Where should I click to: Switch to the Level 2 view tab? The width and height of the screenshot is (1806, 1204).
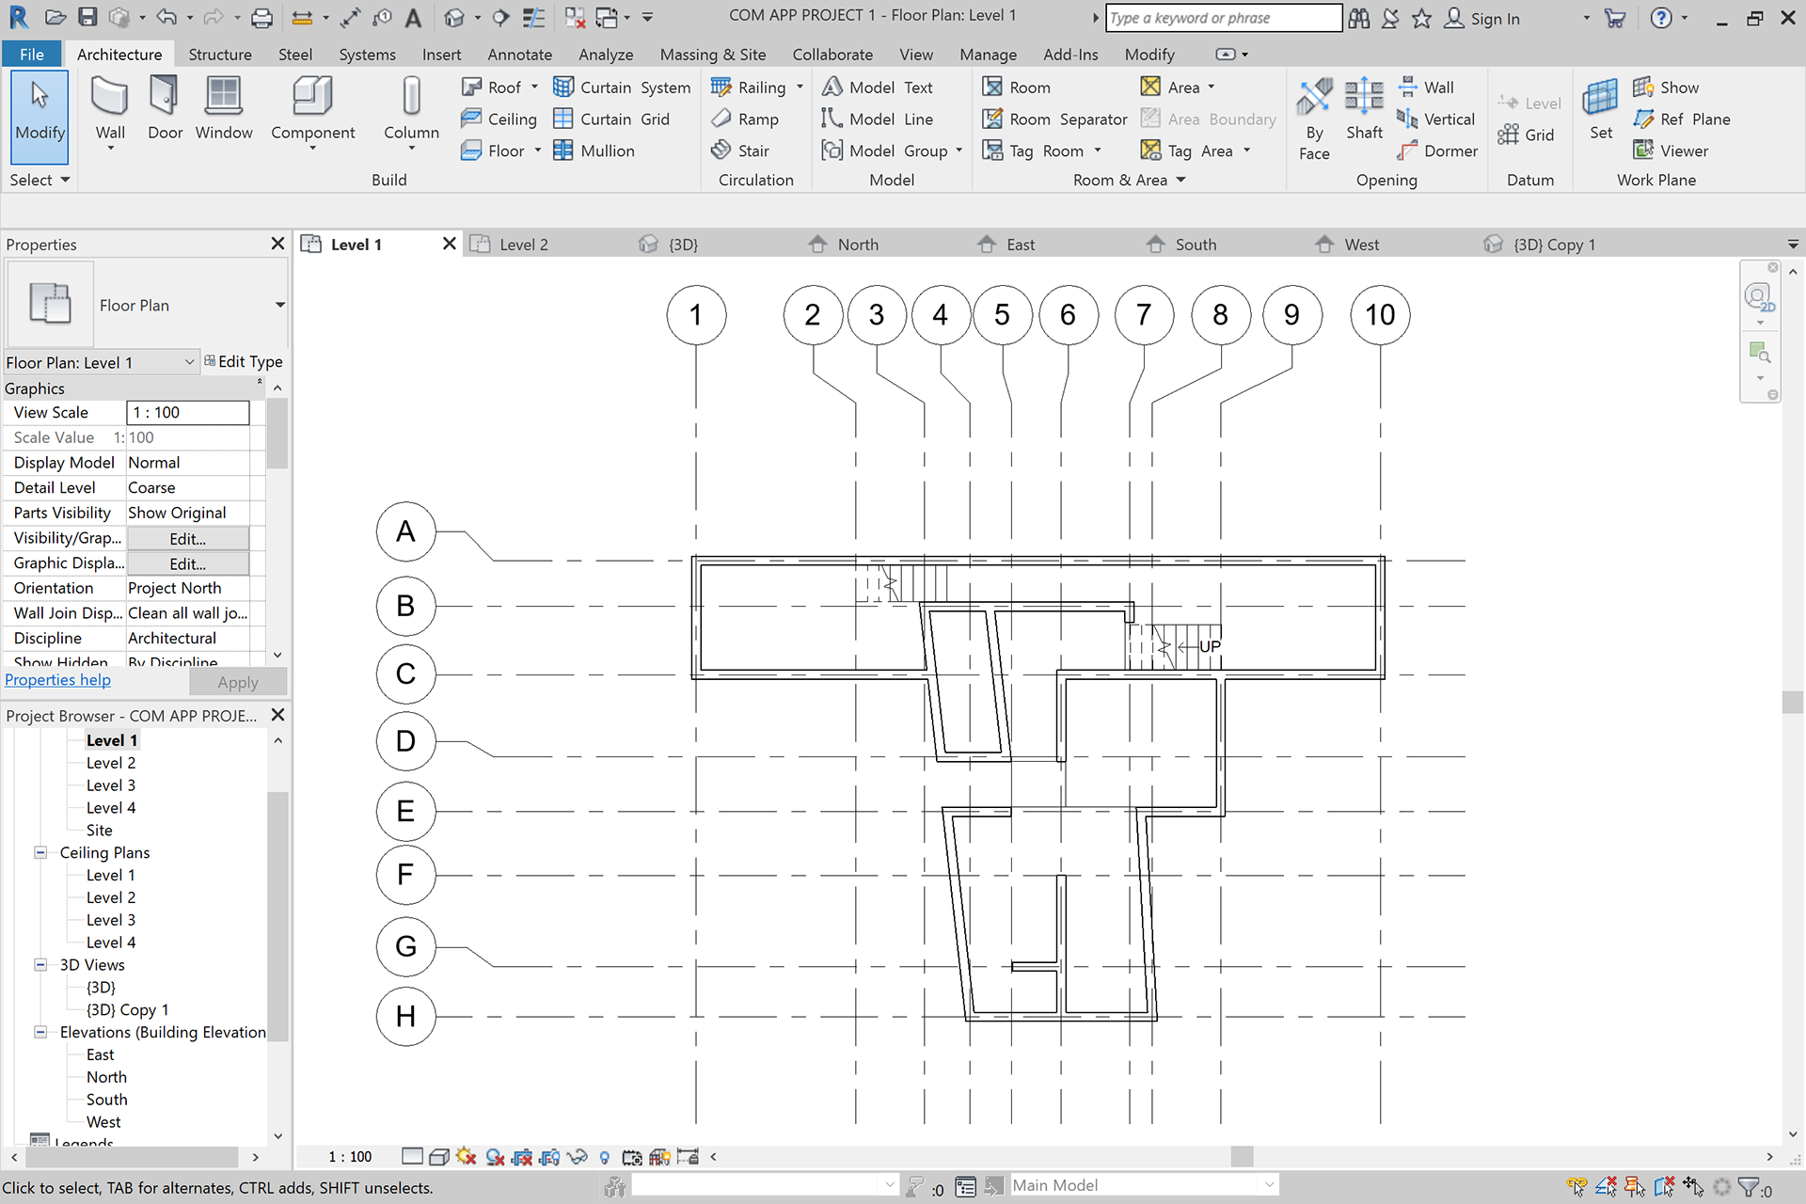click(523, 245)
